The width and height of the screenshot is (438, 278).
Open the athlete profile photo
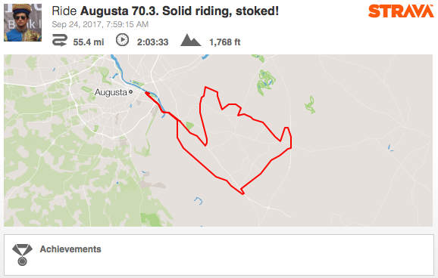[23, 23]
